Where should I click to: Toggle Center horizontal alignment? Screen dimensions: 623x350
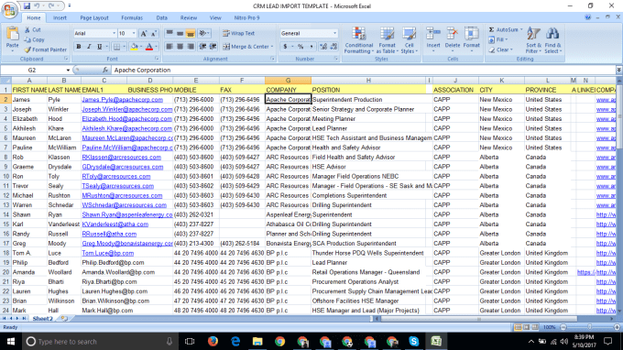pyautogui.click(x=180, y=47)
